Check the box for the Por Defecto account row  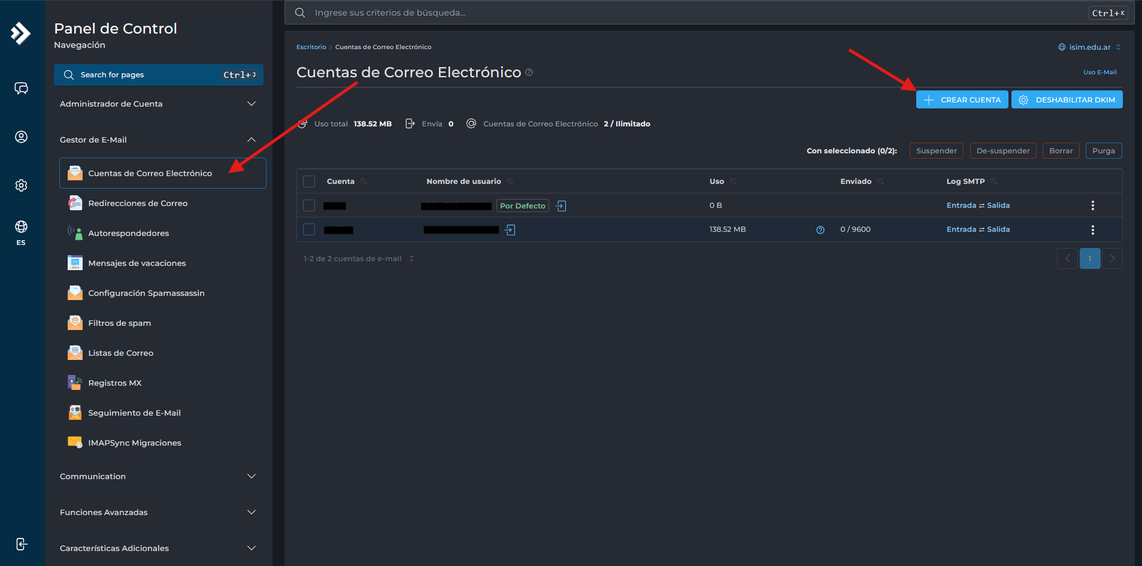click(x=309, y=205)
